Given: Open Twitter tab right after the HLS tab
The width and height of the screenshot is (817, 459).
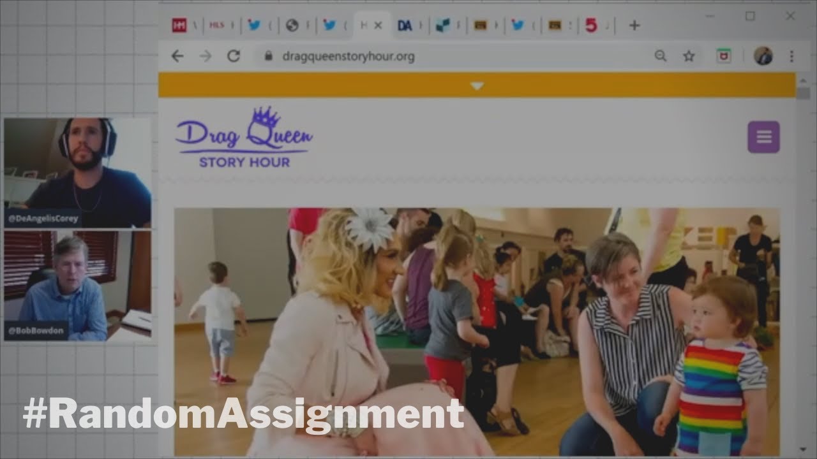Looking at the screenshot, I should click(254, 25).
